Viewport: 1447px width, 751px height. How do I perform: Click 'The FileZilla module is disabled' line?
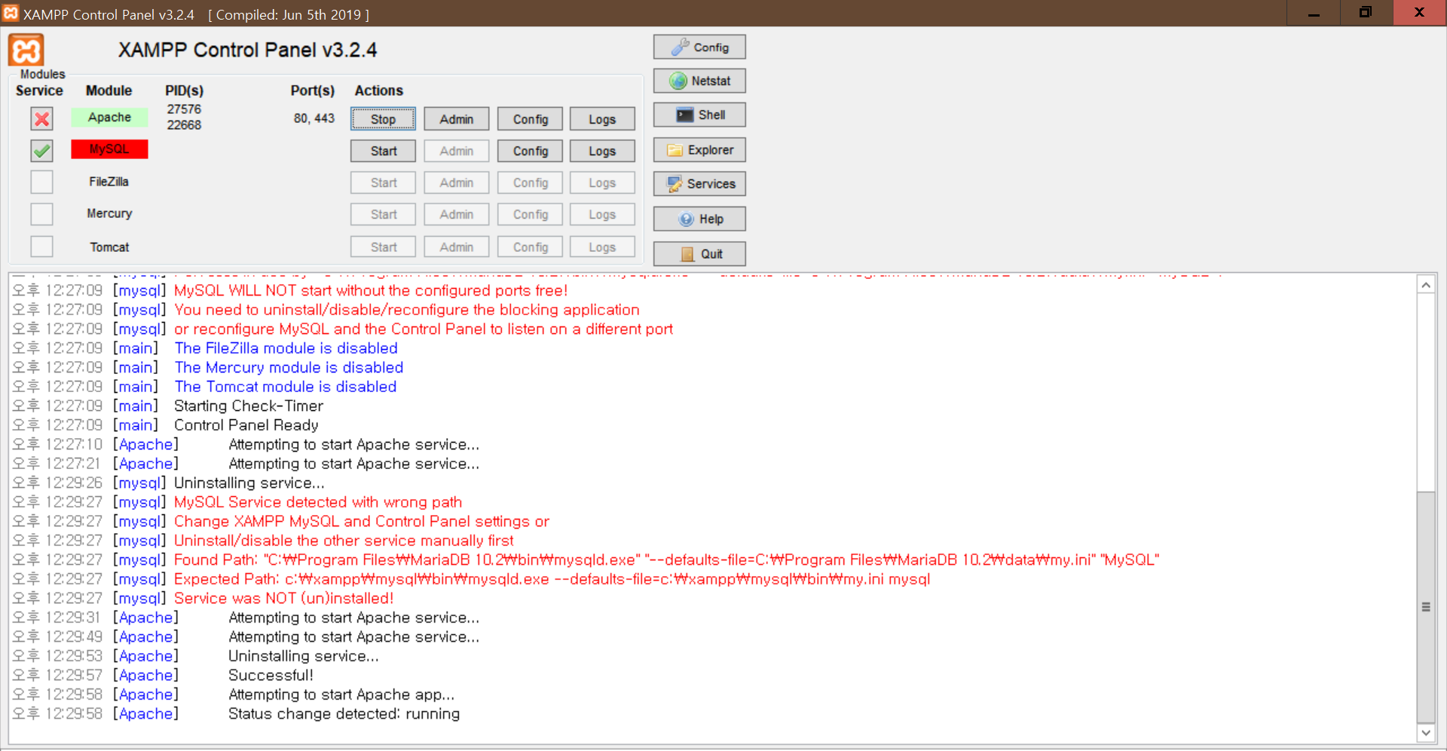point(286,348)
